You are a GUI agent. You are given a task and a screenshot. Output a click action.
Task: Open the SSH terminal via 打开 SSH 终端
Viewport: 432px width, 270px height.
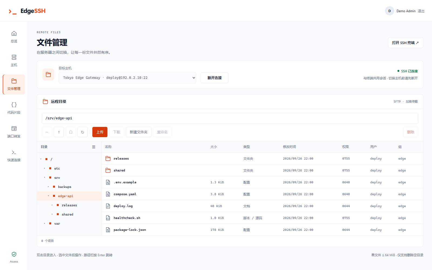(406, 43)
